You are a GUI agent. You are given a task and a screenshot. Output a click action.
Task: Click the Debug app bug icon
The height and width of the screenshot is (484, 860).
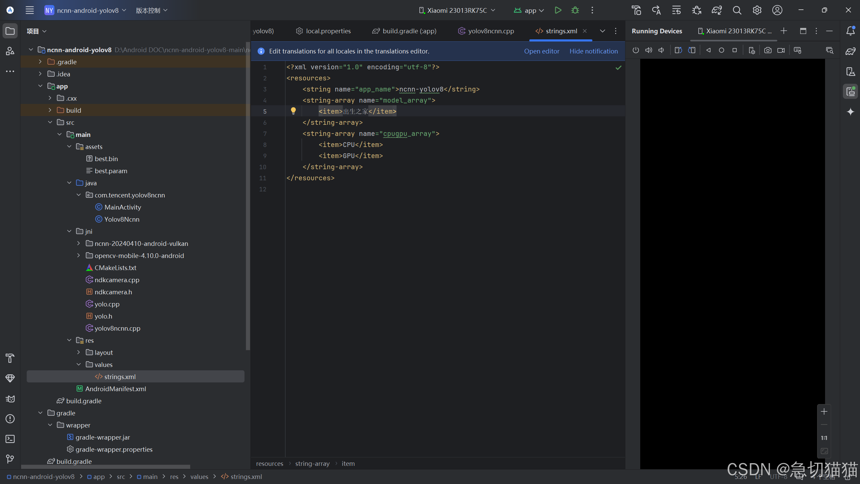[x=575, y=10]
